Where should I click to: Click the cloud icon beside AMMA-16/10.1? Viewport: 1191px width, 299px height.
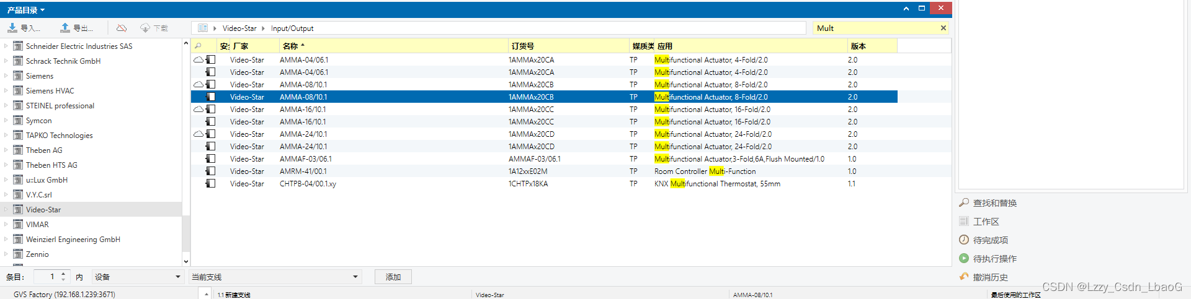[x=198, y=110]
